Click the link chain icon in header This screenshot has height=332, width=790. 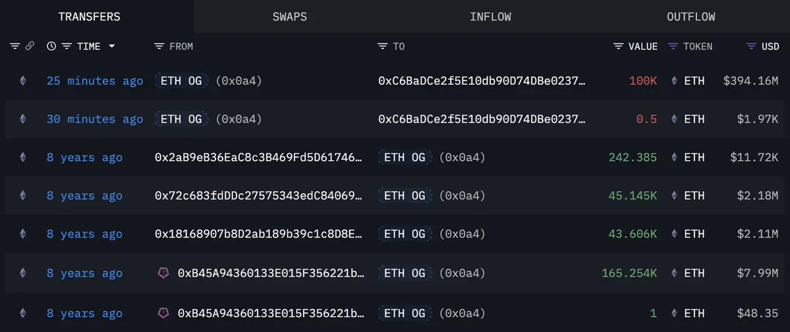click(30, 46)
